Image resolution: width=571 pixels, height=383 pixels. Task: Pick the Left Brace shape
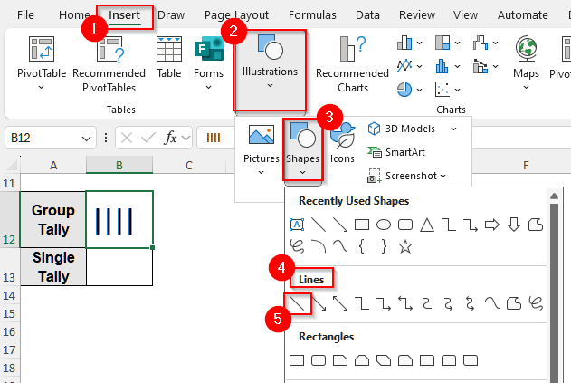point(362,246)
